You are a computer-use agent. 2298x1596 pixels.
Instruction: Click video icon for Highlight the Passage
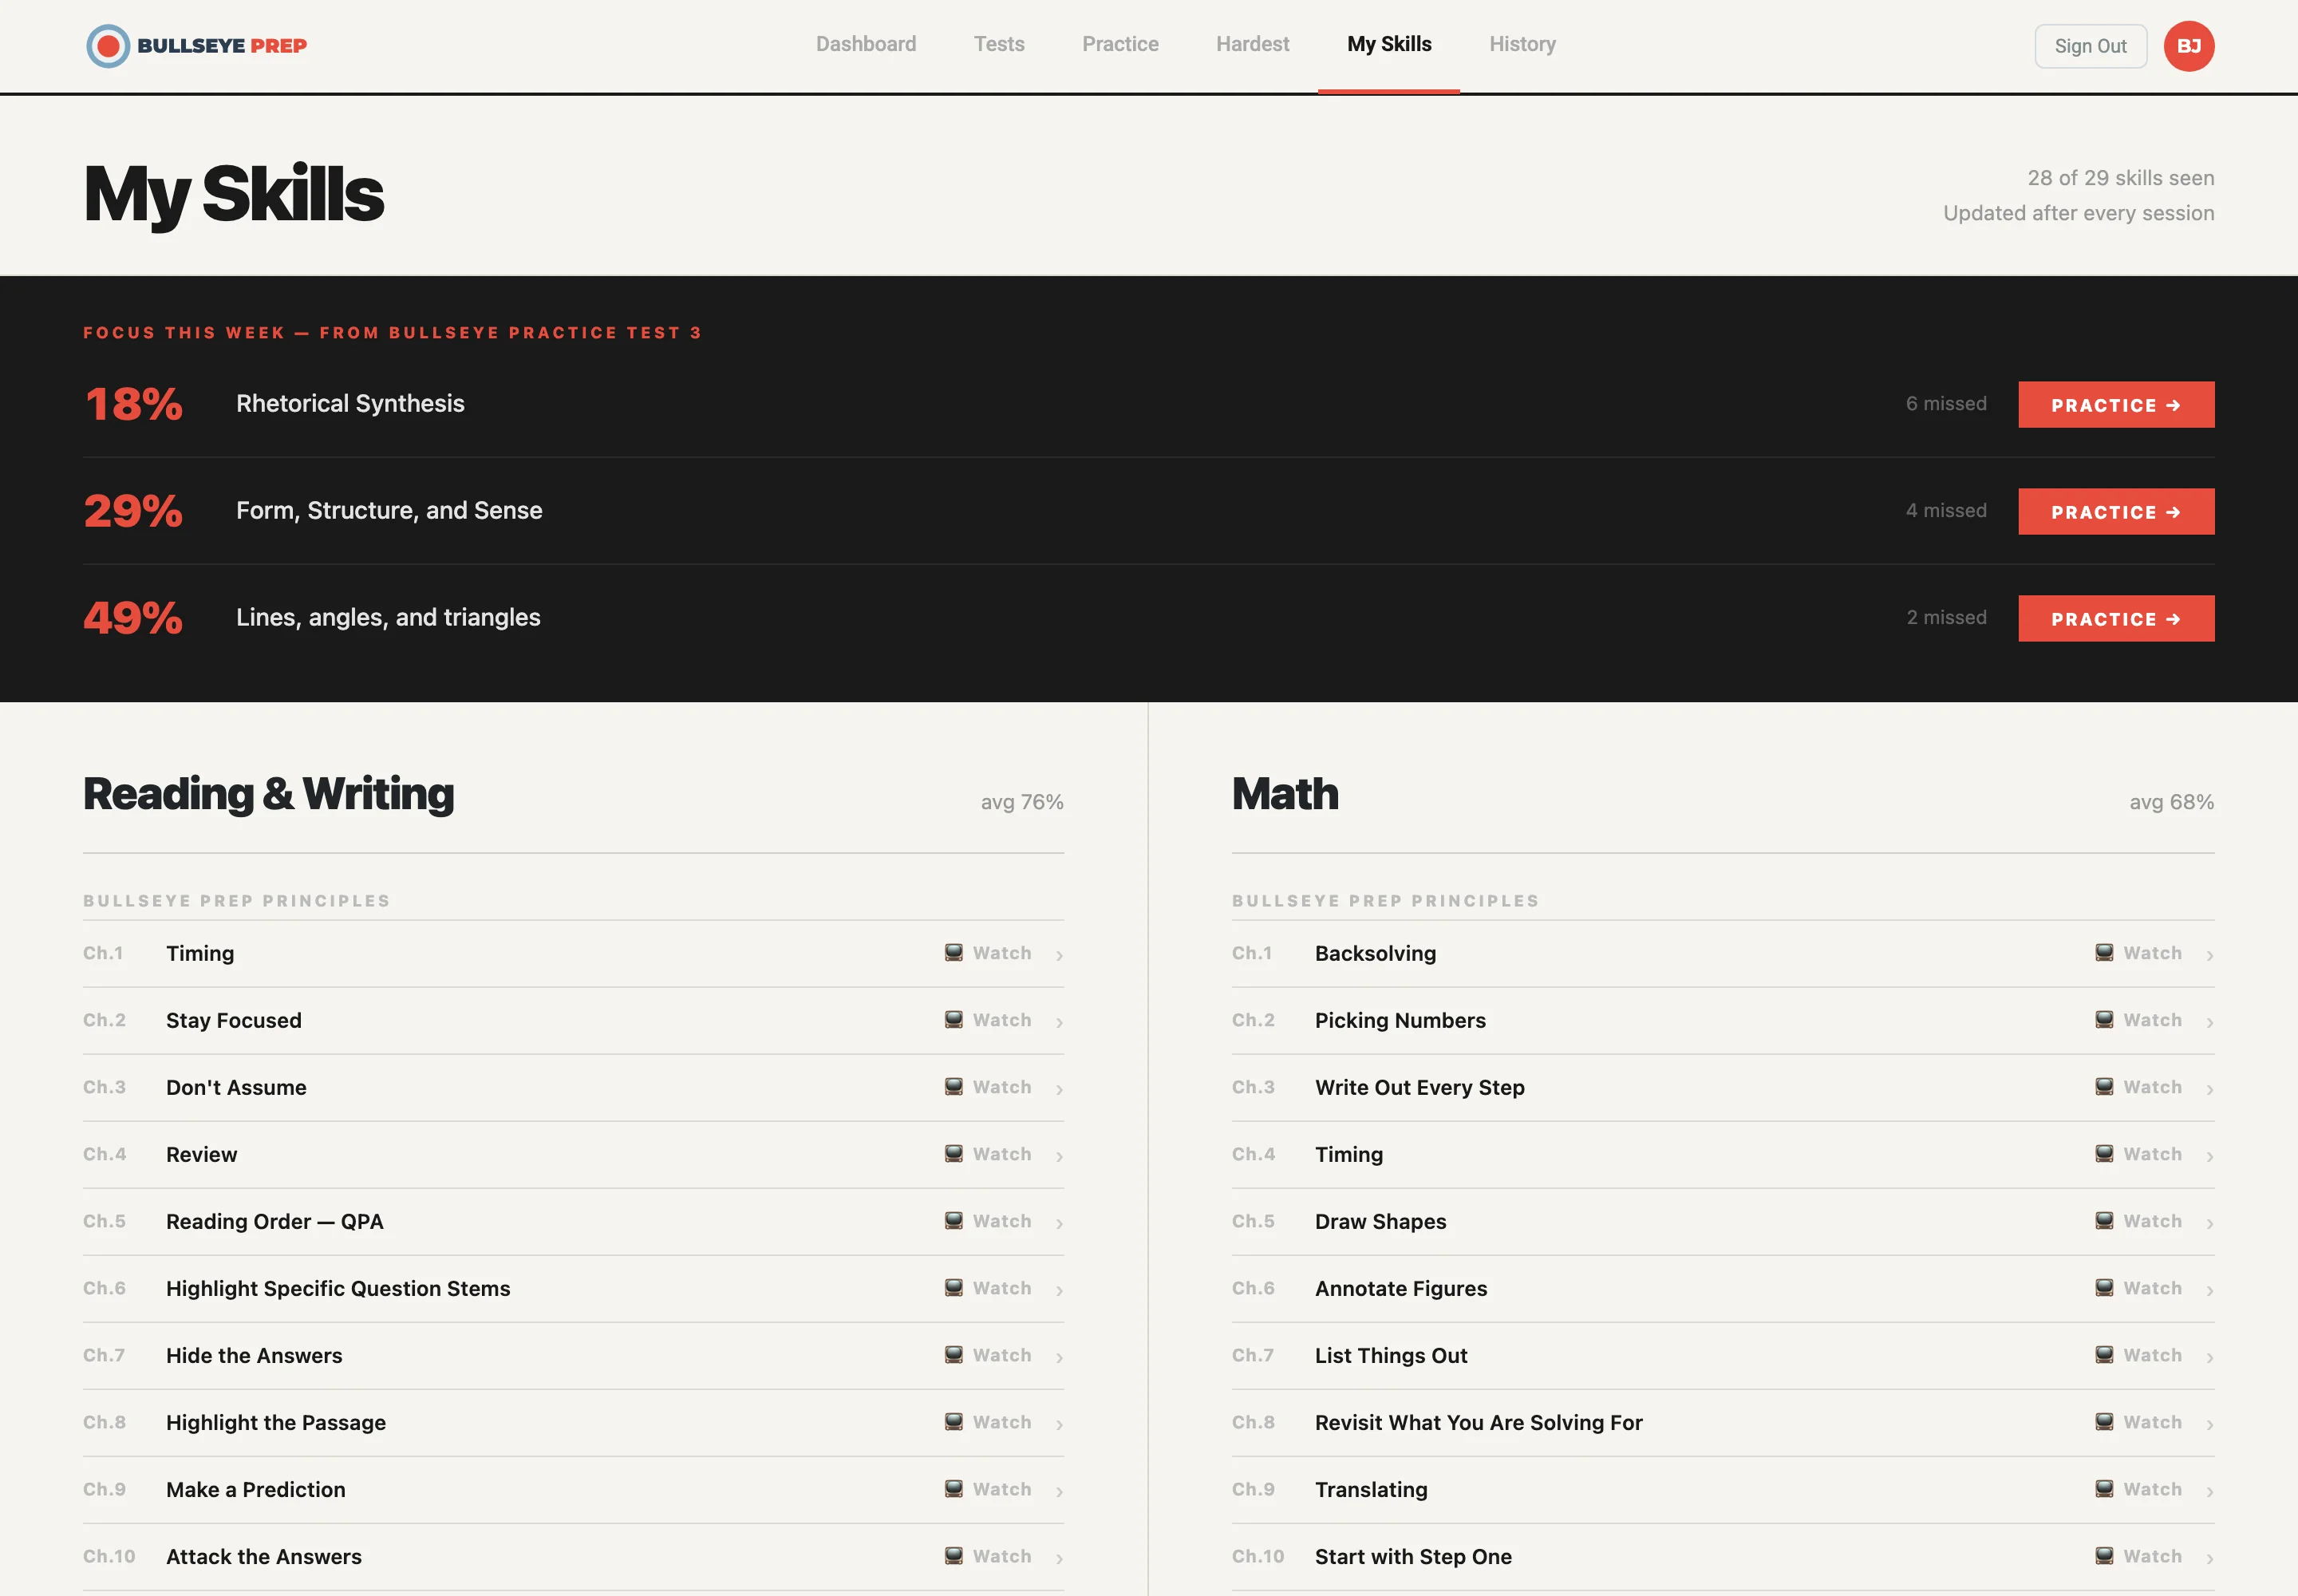[x=954, y=1422]
